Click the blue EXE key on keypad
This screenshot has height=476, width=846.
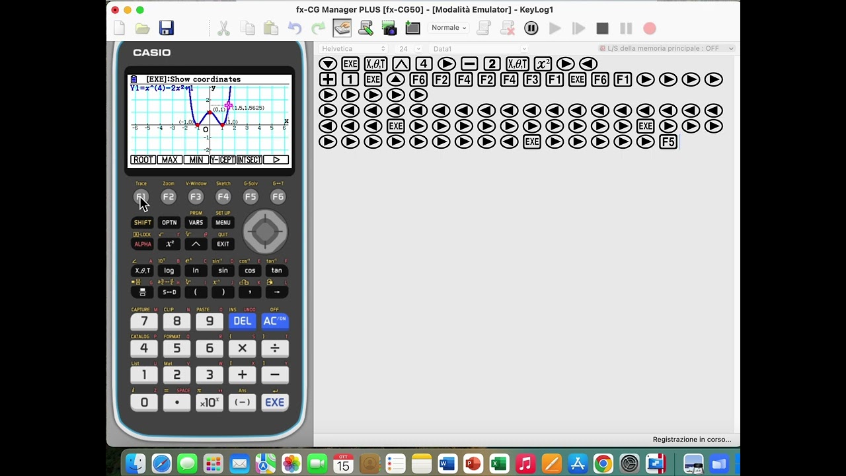coord(275,402)
